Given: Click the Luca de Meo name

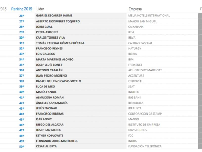Looking at the screenshot, I should (45, 86).
